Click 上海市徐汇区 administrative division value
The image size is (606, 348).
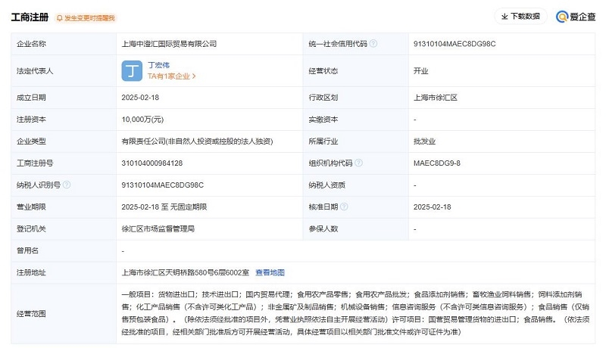pyautogui.click(x=435, y=98)
